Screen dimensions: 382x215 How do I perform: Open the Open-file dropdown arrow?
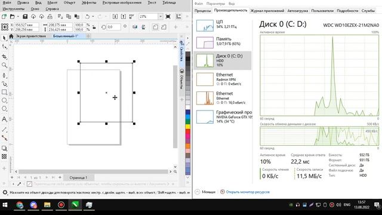click(x=18, y=17)
